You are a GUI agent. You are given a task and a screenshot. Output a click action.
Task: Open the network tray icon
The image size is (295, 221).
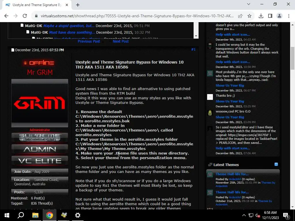pos(251,215)
